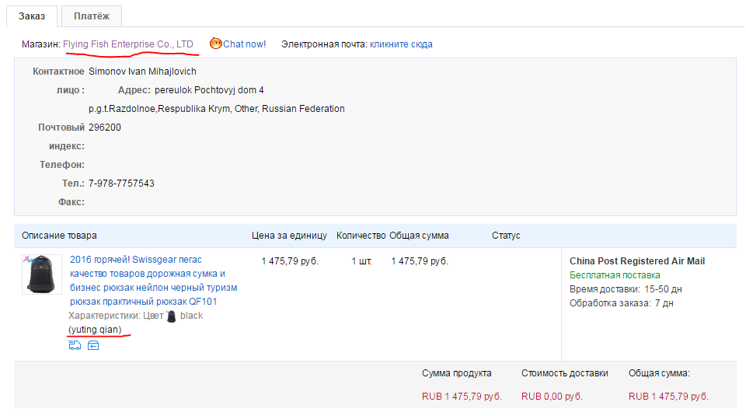Click contact name Simonov Ivan Mihajlovich
Viewport: 746px width, 416px height.
pos(142,72)
